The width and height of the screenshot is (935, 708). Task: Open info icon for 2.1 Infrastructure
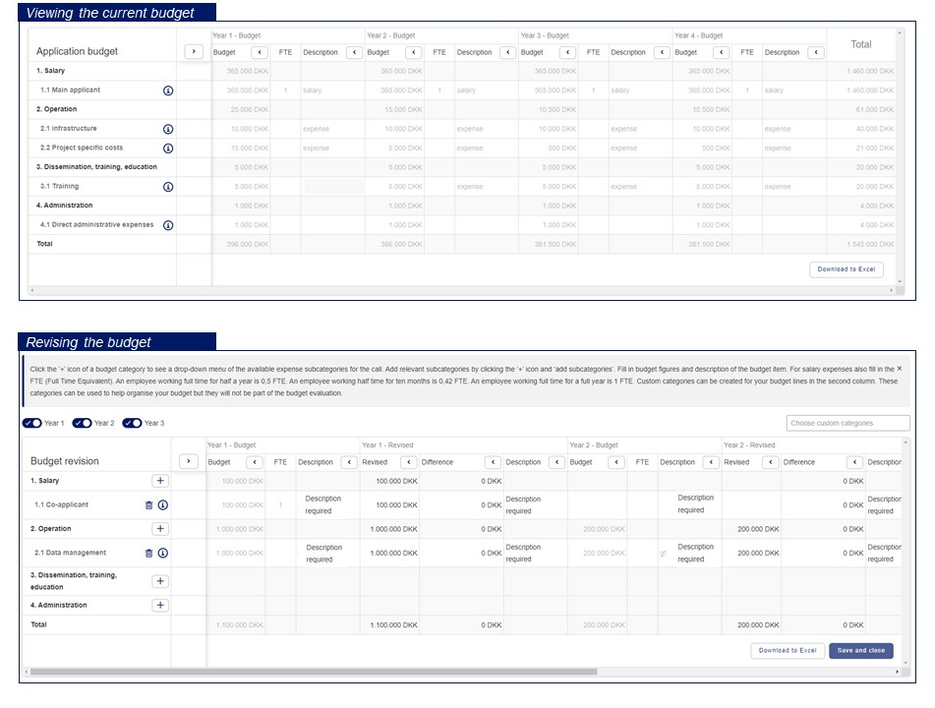[168, 129]
